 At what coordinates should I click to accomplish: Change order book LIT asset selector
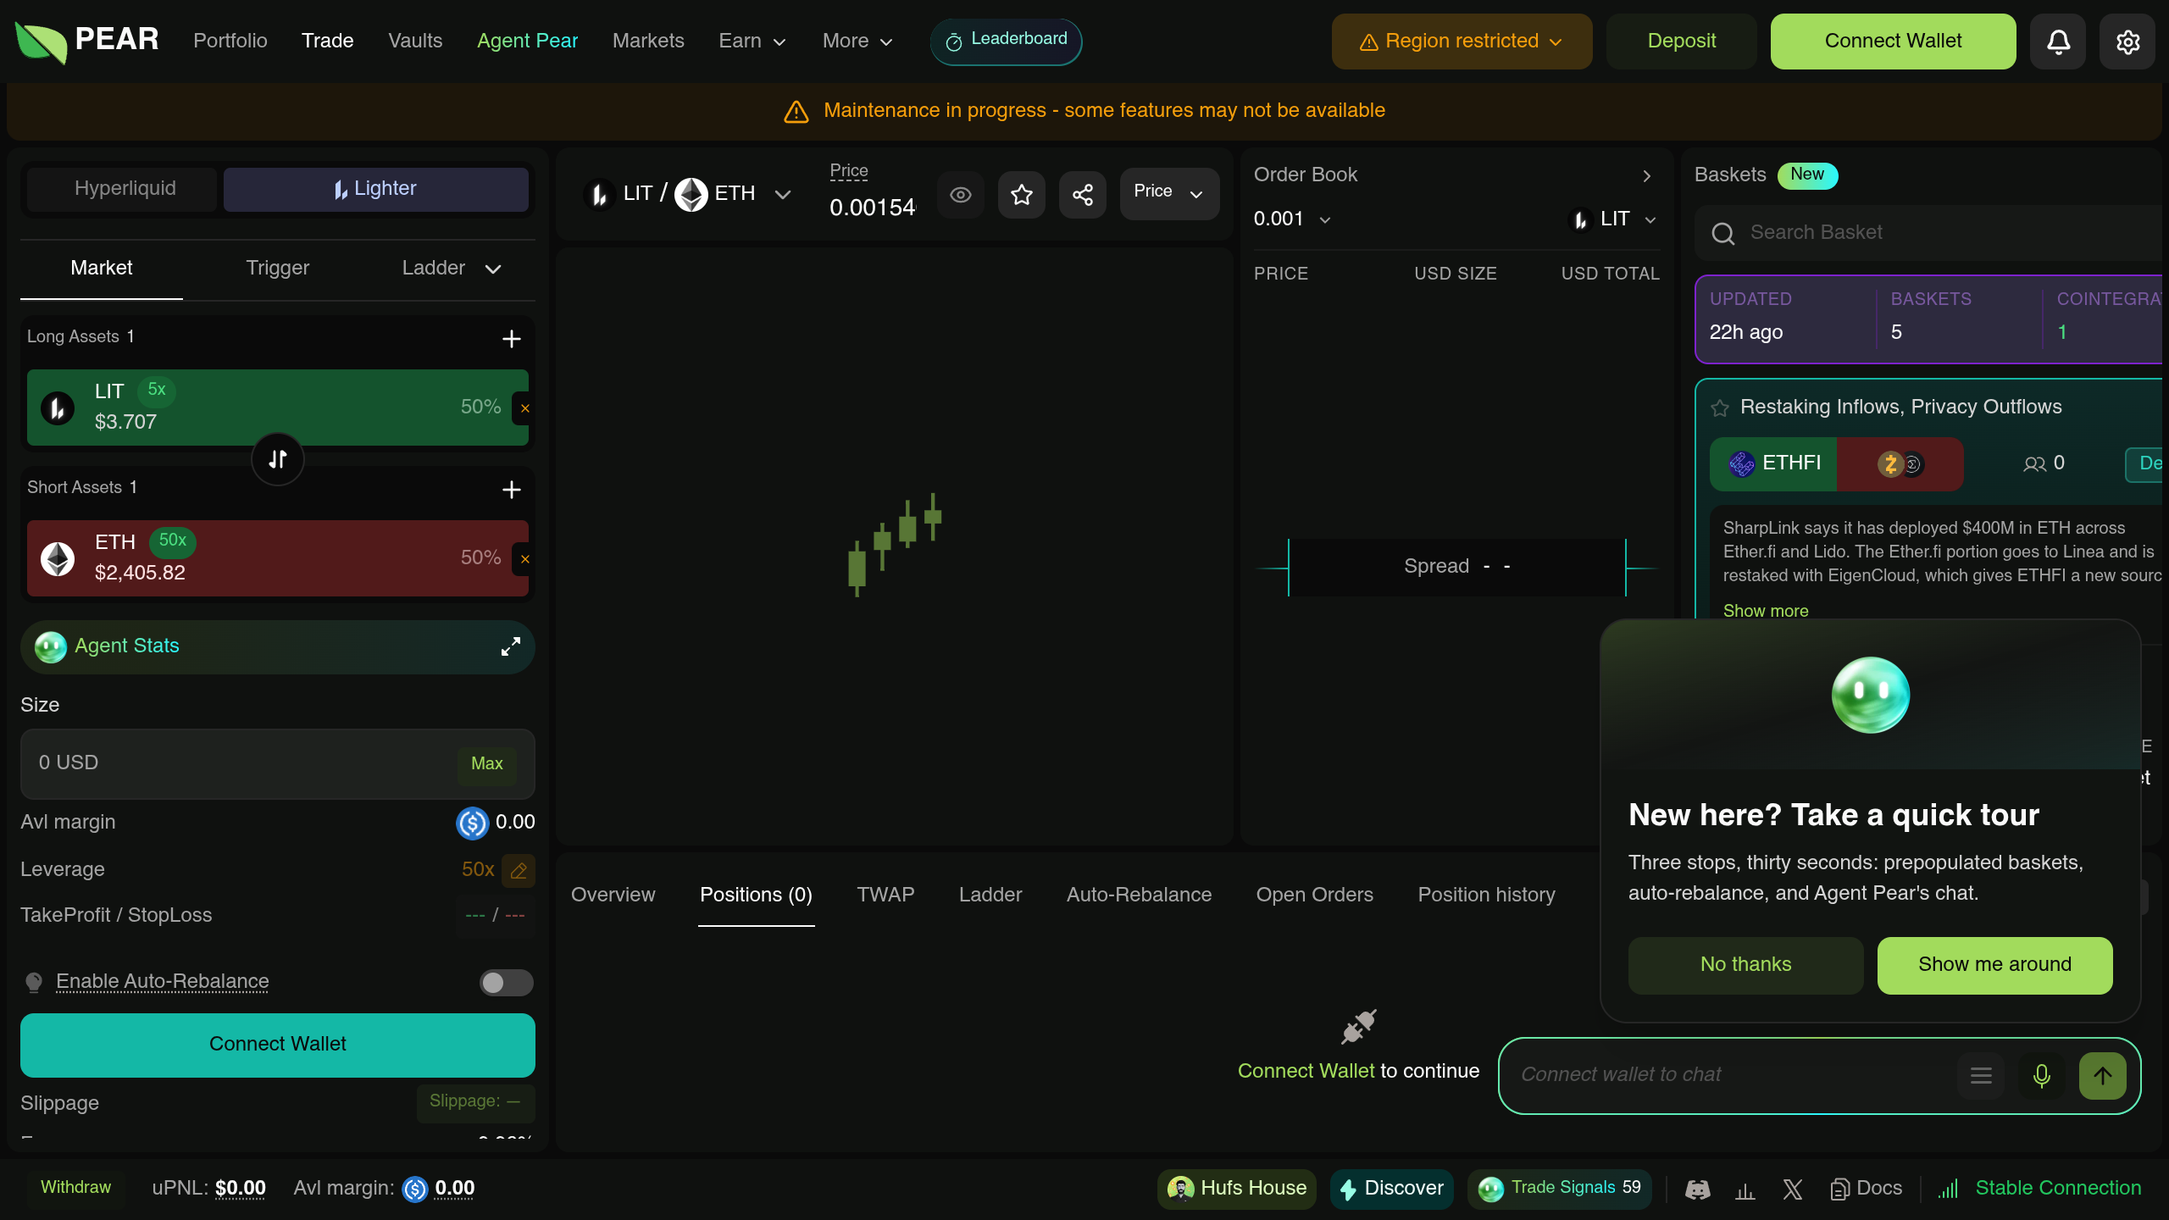tap(1612, 219)
